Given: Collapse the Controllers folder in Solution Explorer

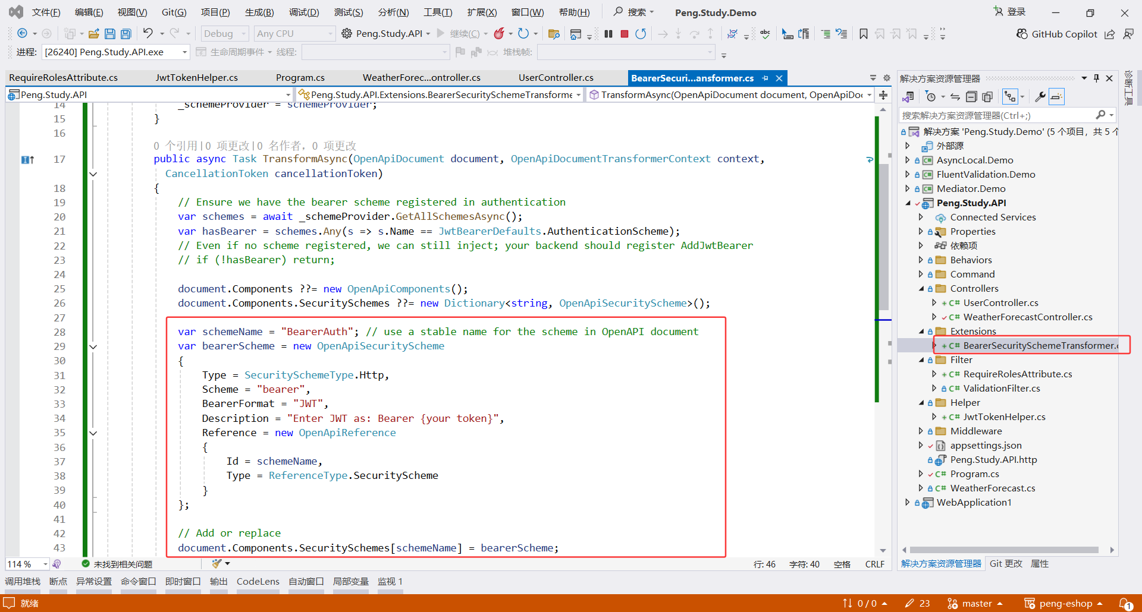Looking at the screenshot, I should [x=921, y=289].
